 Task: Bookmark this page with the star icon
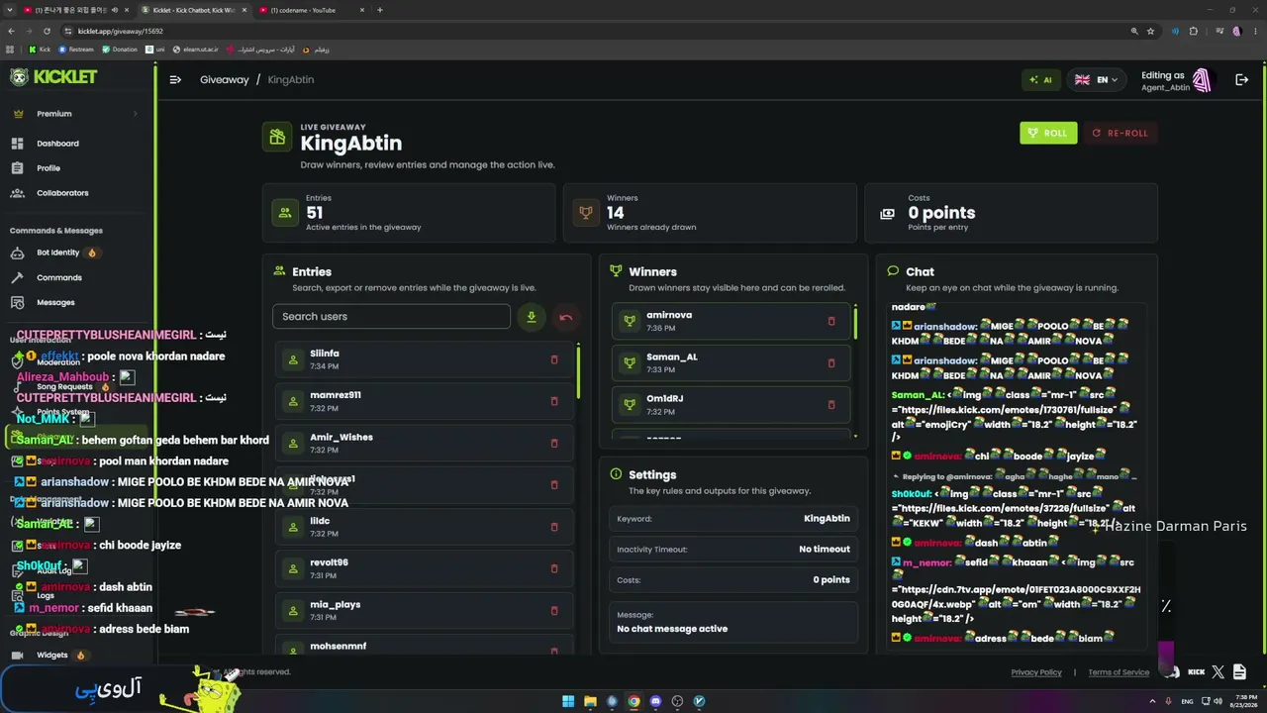[x=1150, y=31]
